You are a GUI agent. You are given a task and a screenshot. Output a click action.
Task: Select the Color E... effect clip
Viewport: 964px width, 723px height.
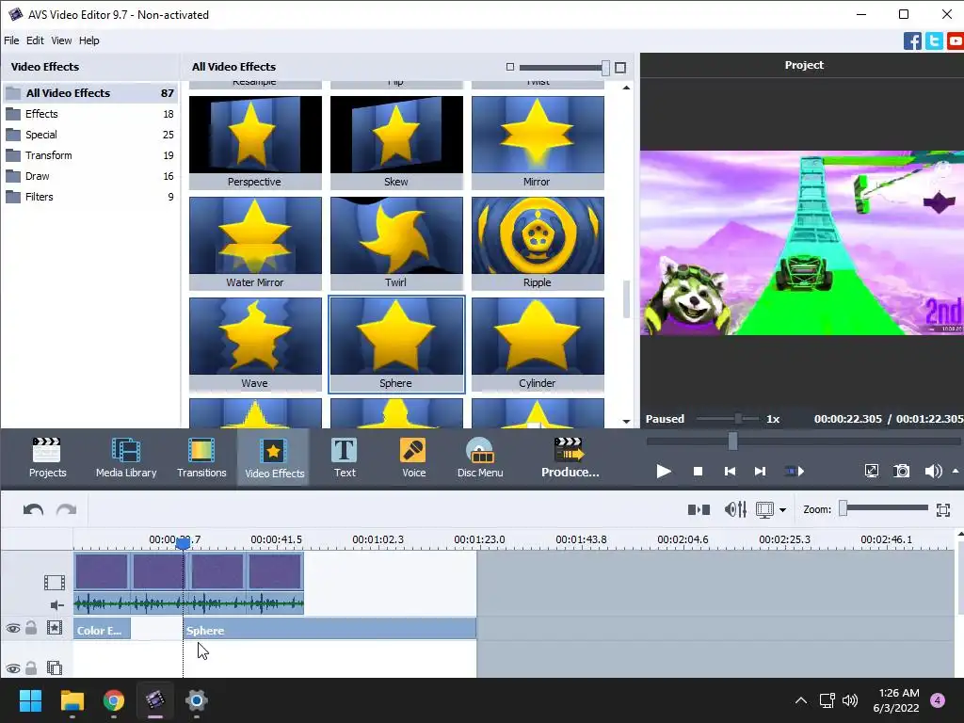pos(102,629)
